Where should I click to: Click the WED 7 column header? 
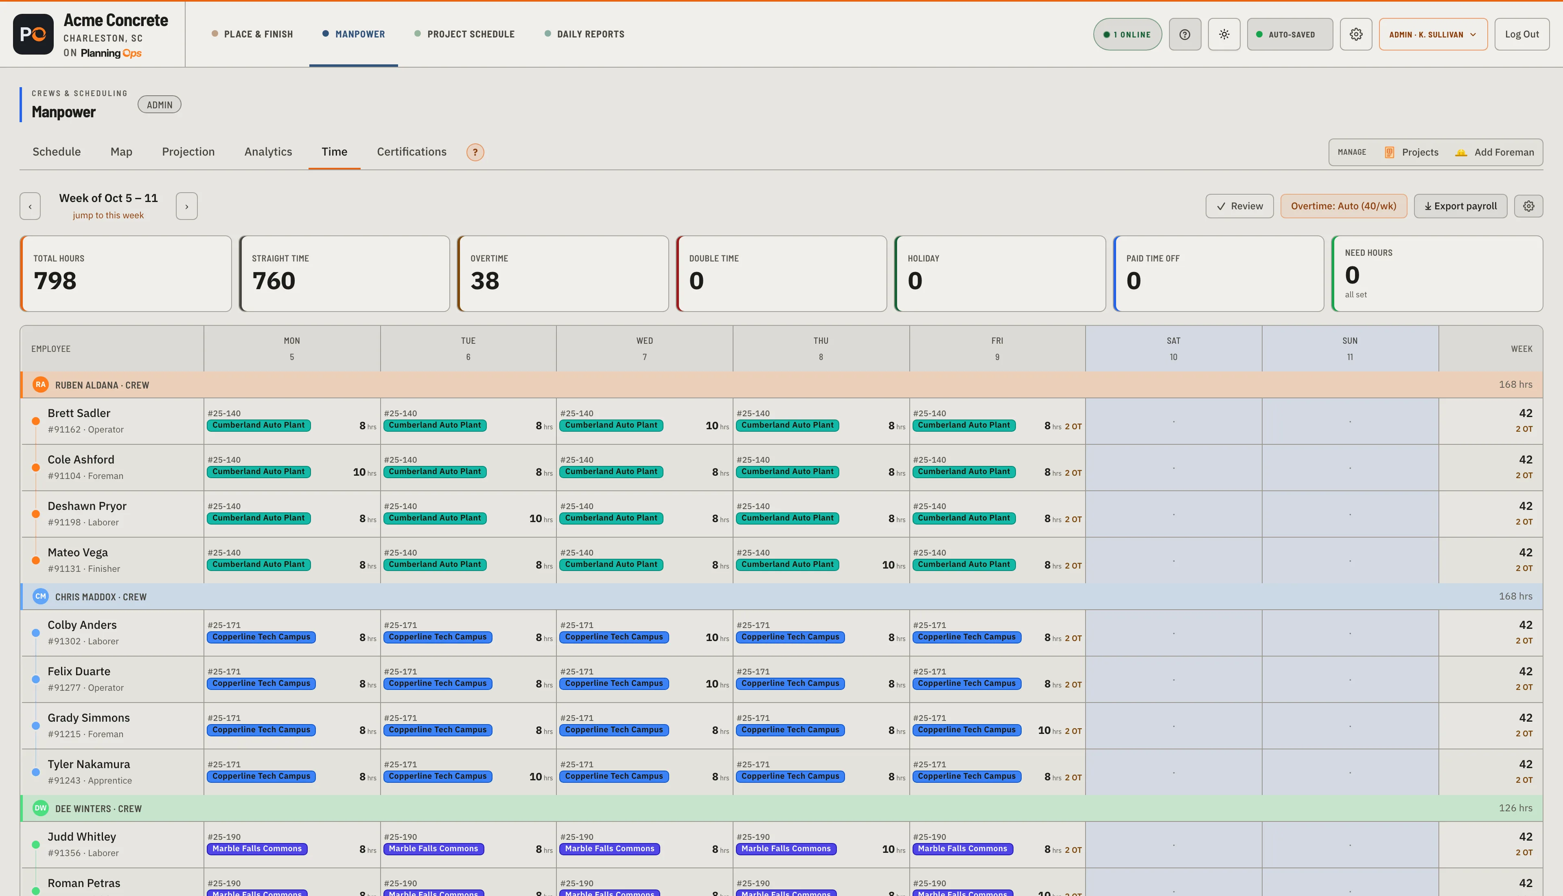[x=644, y=349]
